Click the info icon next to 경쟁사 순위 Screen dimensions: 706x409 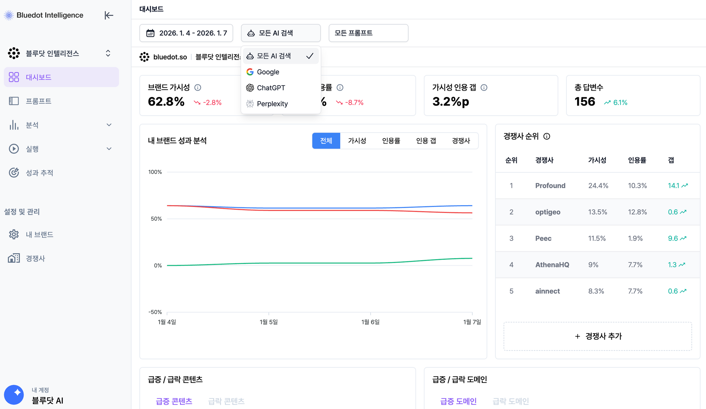pyautogui.click(x=547, y=136)
